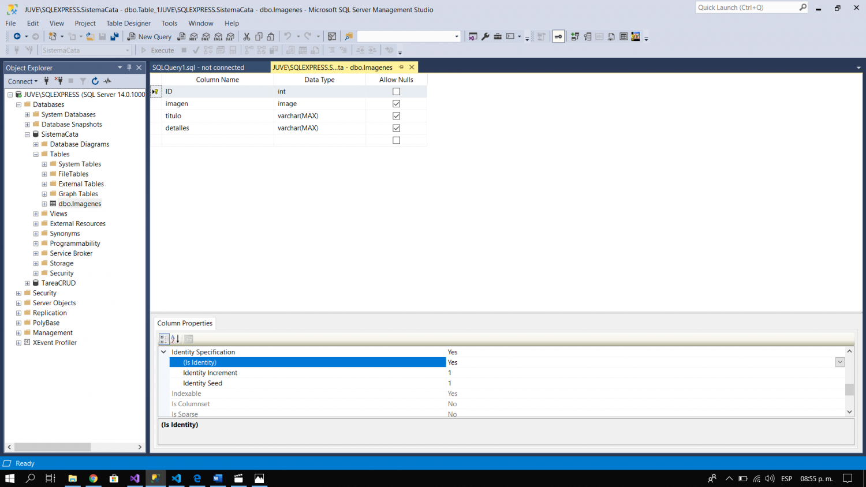Image resolution: width=866 pixels, height=487 pixels.
Task: Click the Cut scissors icon
Action: [247, 36]
